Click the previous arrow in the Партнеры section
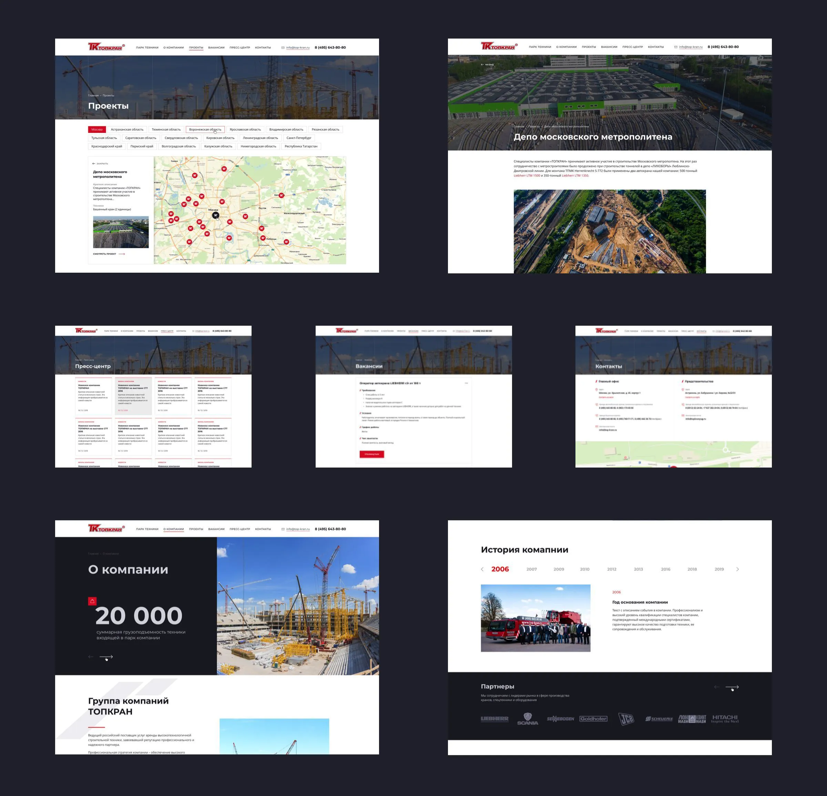 tap(716, 687)
